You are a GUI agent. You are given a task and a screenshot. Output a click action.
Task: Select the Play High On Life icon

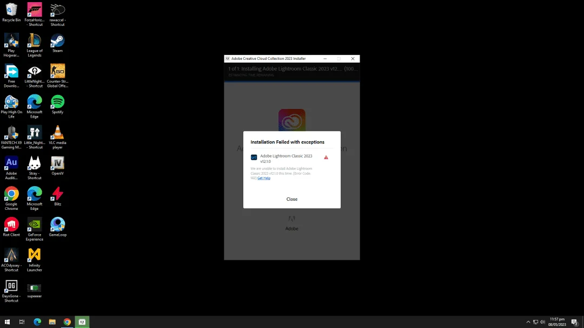pos(11,107)
